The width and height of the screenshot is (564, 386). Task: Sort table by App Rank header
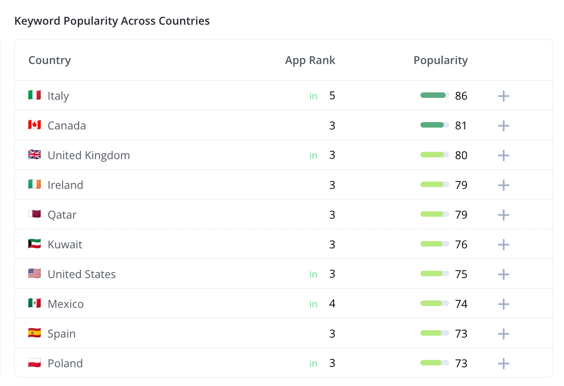[310, 60]
